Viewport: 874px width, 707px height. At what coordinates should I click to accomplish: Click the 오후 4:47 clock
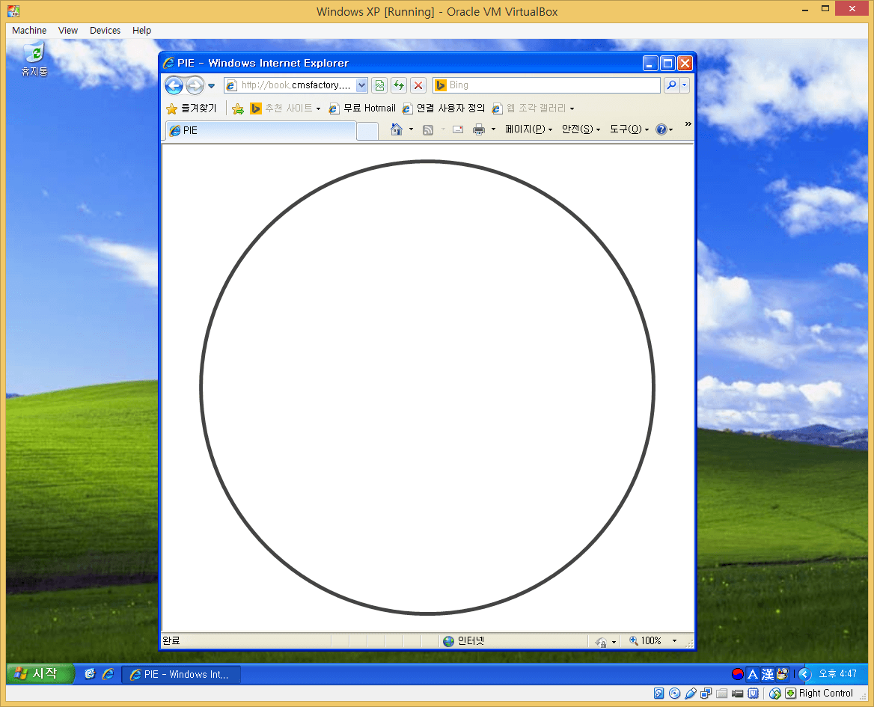pos(837,674)
